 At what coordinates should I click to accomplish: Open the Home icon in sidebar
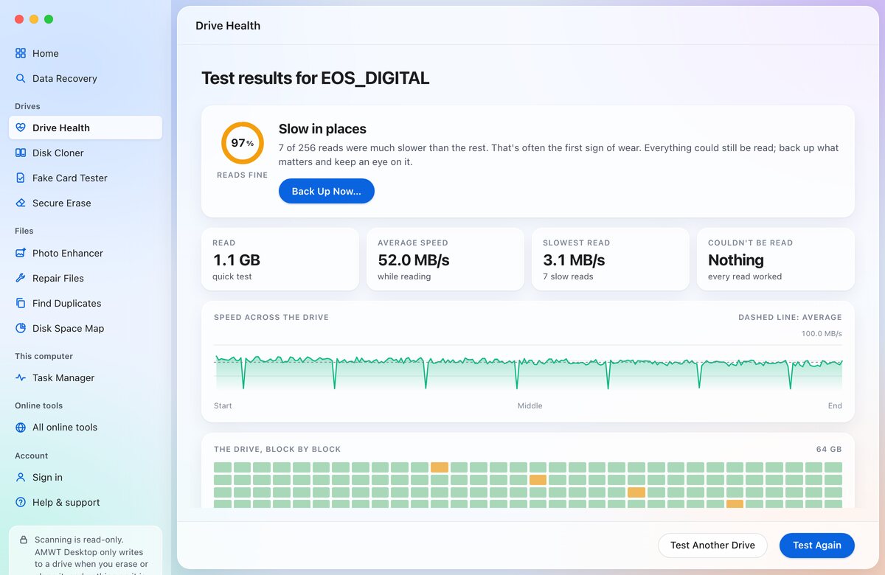21,53
